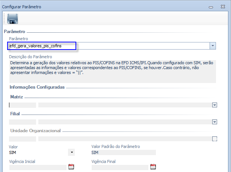Select the Valor field showing SIM
231x172 pixels.
38,152
